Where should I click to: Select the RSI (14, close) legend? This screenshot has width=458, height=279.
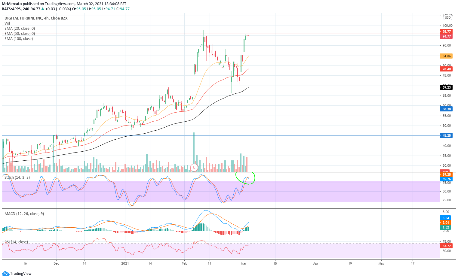[x=16, y=242]
